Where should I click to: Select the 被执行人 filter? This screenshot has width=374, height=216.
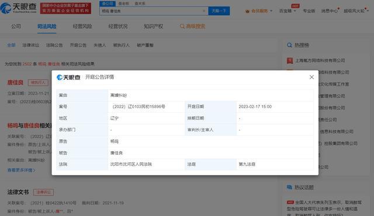pyautogui.click(x=121, y=45)
